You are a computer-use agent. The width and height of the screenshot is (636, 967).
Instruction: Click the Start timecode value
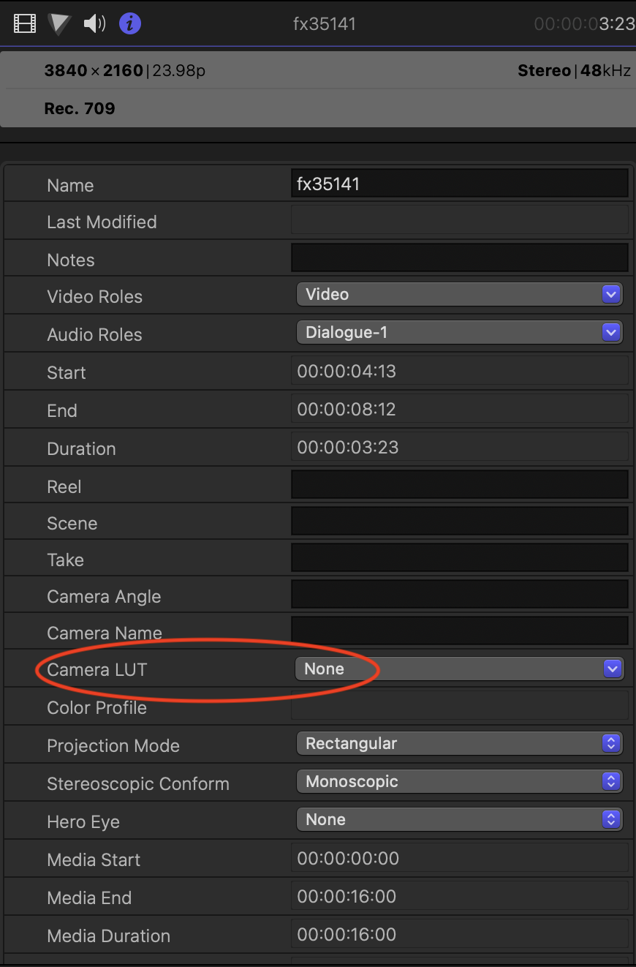pyautogui.click(x=347, y=372)
